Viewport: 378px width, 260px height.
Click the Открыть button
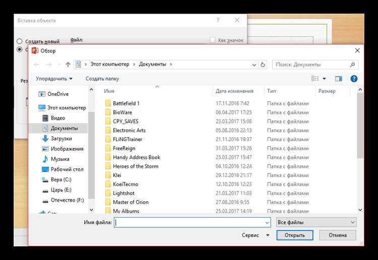(295, 235)
